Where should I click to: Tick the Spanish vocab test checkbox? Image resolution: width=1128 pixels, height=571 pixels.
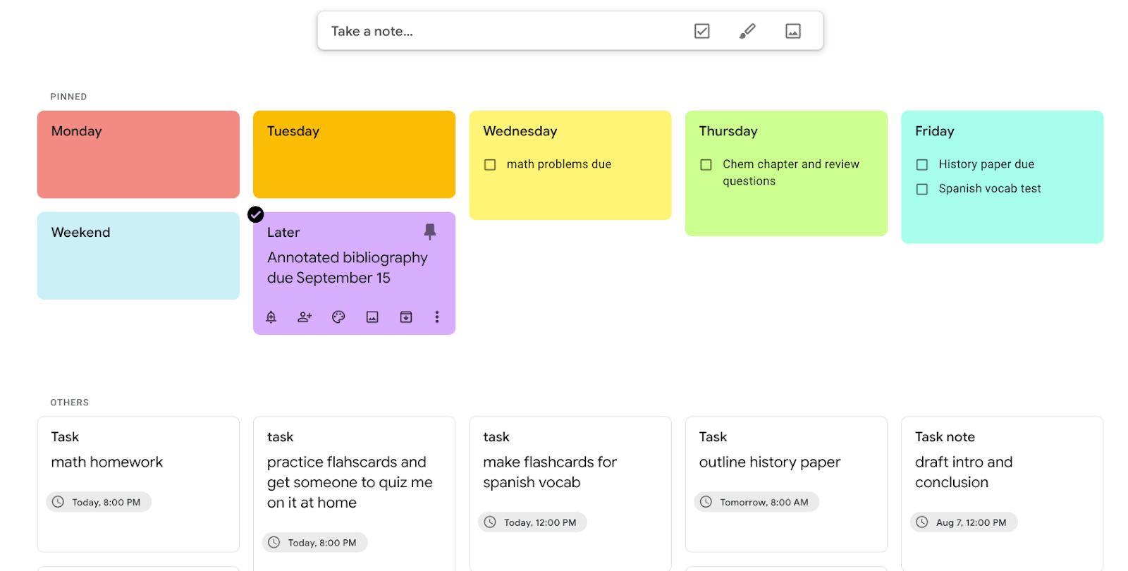pyautogui.click(x=921, y=189)
